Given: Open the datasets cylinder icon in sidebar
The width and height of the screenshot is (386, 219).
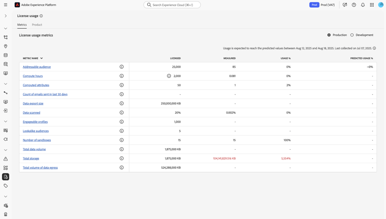Looking at the screenshot, I should pyautogui.click(x=6, y=55).
